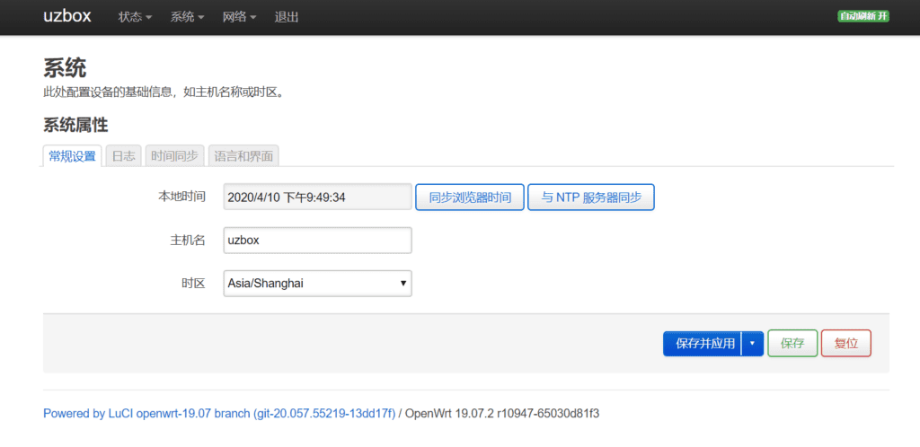Click 退出 to log out

click(x=287, y=17)
